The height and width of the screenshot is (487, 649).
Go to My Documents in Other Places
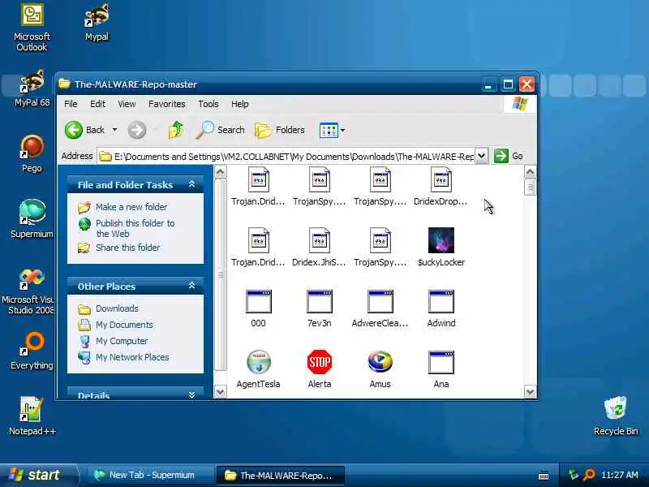click(124, 325)
